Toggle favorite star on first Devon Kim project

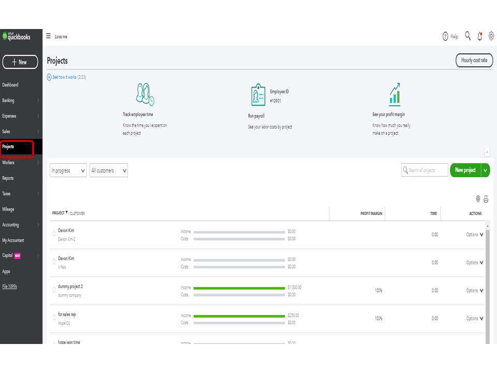pos(54,234)
